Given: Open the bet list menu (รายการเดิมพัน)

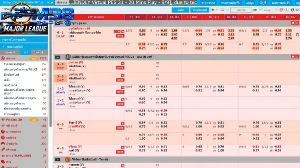Looking at the screenshot, I should (x=231, y=3).
